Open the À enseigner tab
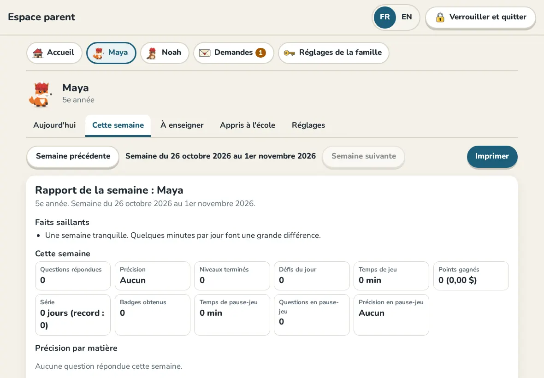 click(x=182, y=125)
